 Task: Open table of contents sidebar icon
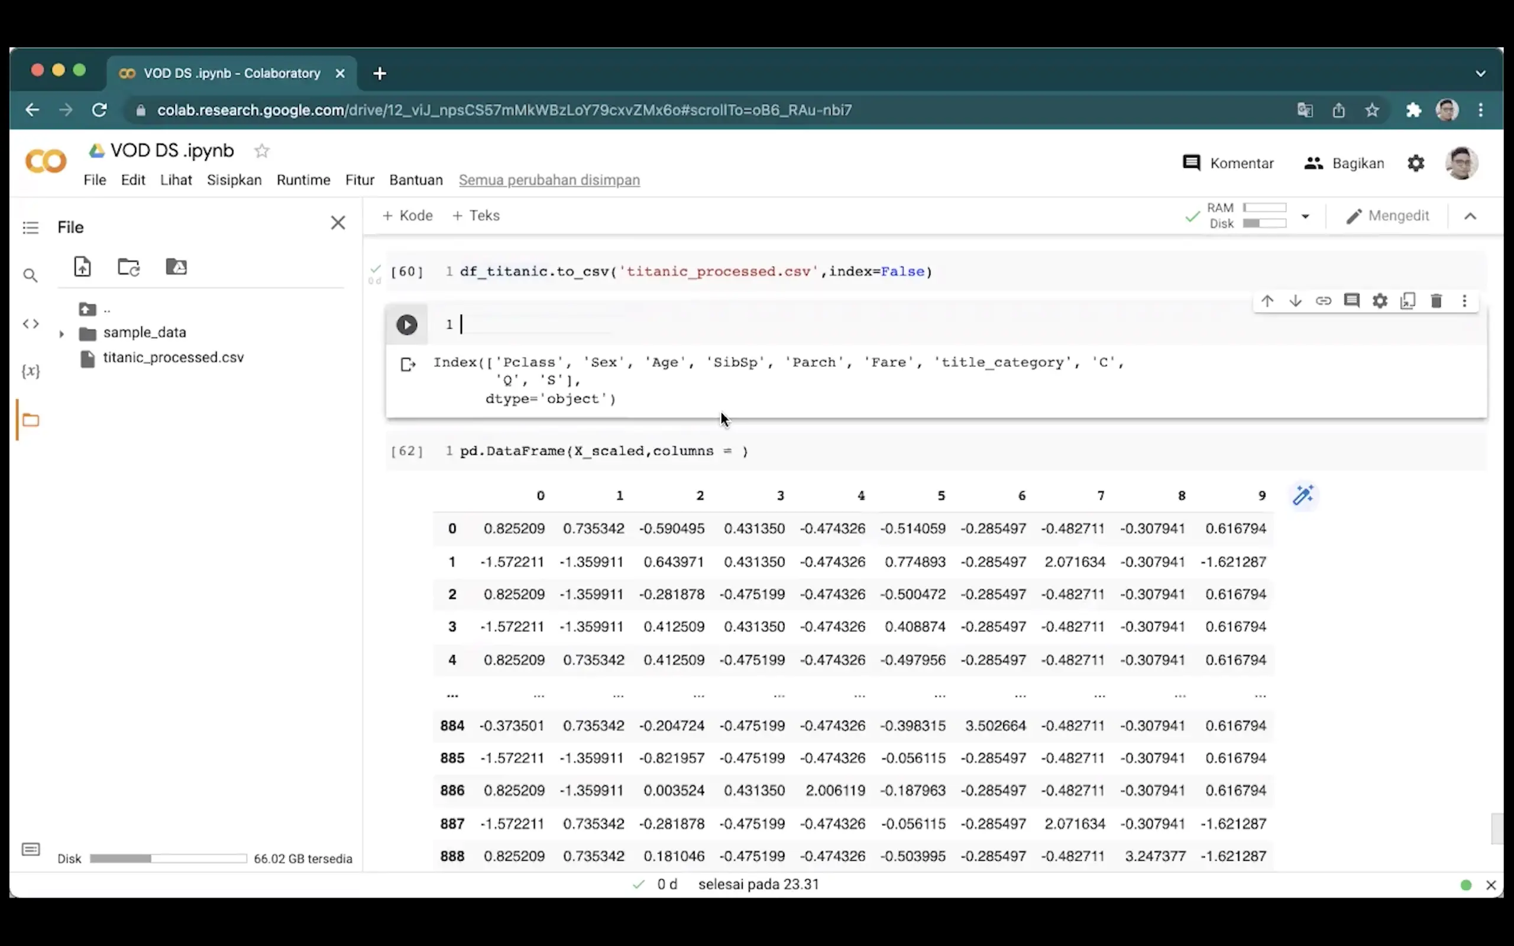(x=30, y=228)
